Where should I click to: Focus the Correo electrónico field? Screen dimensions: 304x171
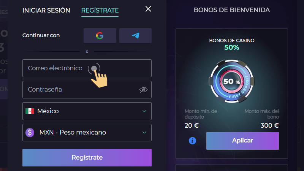57,68
